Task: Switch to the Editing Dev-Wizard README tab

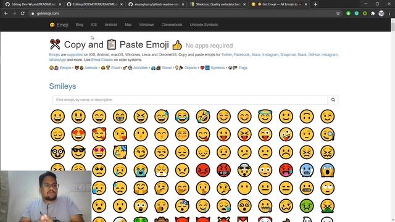Action: (x=33, y=4)
